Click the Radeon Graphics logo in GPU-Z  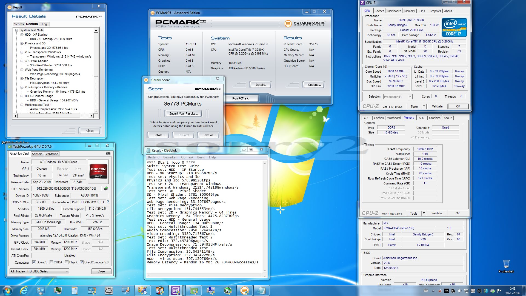98,171
